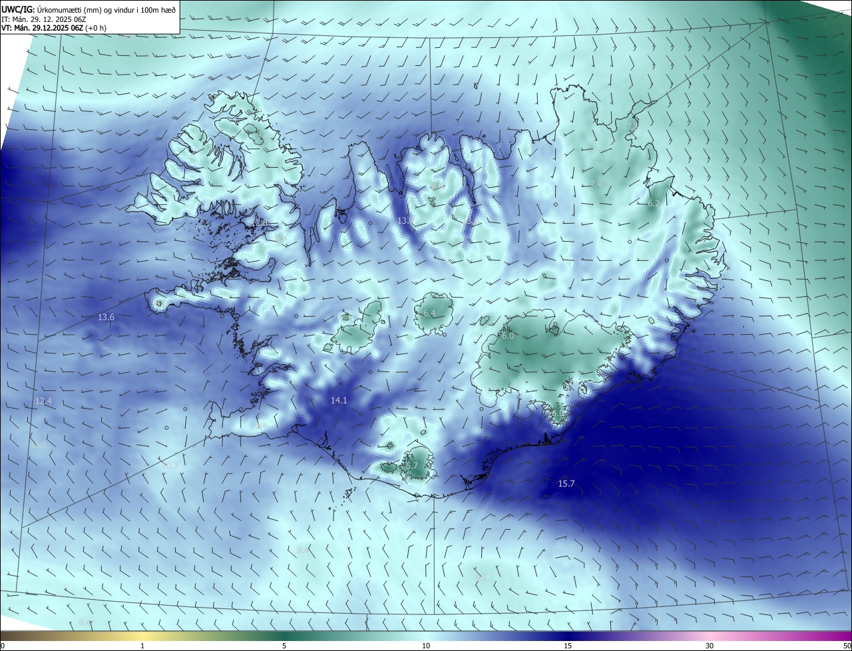
Task: Click the 9.2 value label
Action: pos(481,577)
